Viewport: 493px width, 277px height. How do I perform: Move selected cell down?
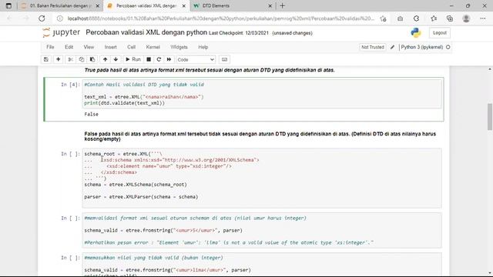tap(116, 59)
